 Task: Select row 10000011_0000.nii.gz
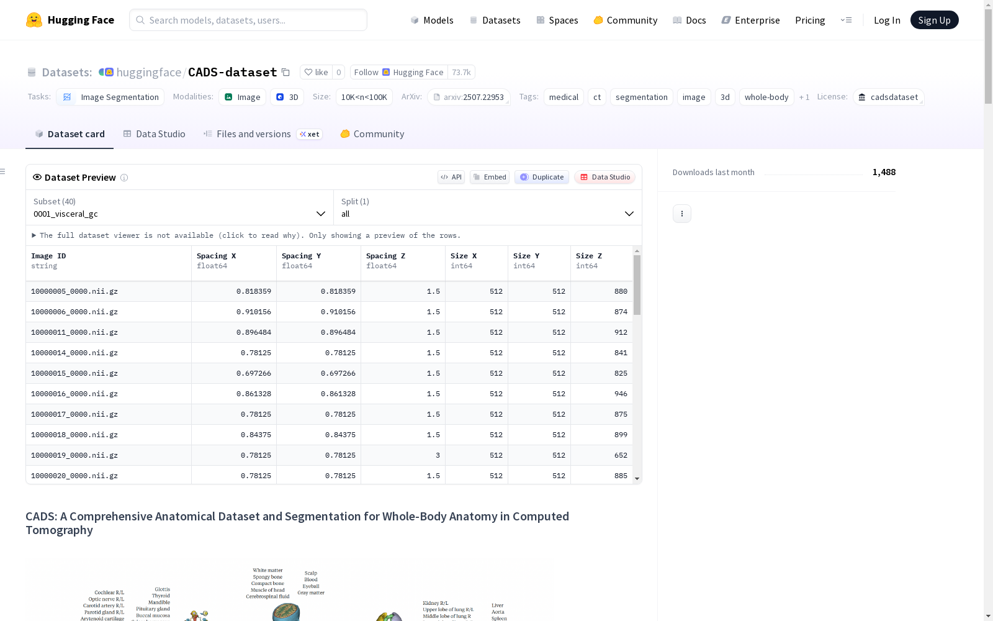click(329, 332)
